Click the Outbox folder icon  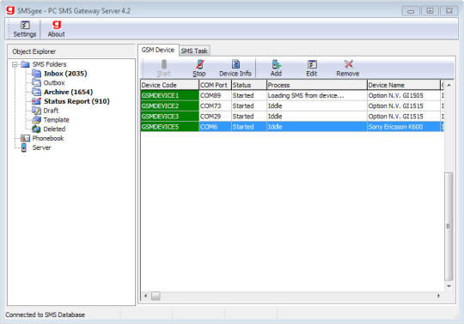pyautogui.click(x=36, y=82)
